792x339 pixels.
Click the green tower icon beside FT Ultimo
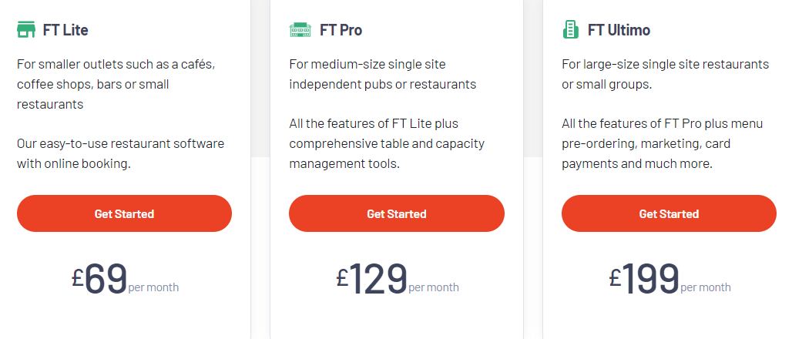point(571,30)
